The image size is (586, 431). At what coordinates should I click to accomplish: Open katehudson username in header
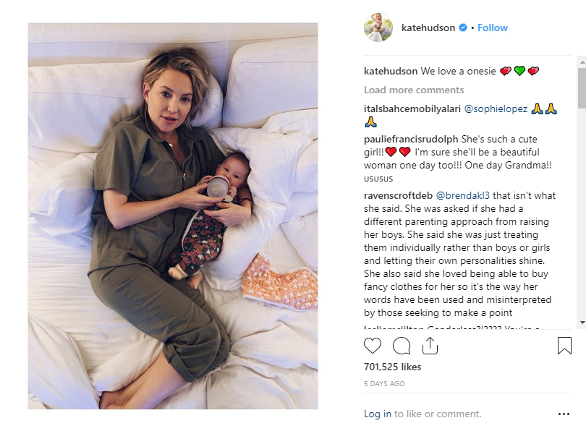coord(428,27)
